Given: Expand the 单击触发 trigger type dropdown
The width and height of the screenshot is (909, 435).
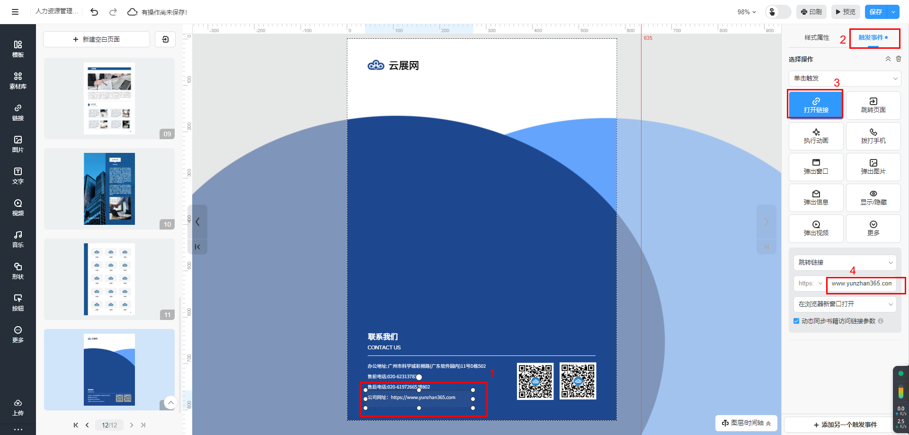Looking at the screenshot, I should [x=845, y=78].
